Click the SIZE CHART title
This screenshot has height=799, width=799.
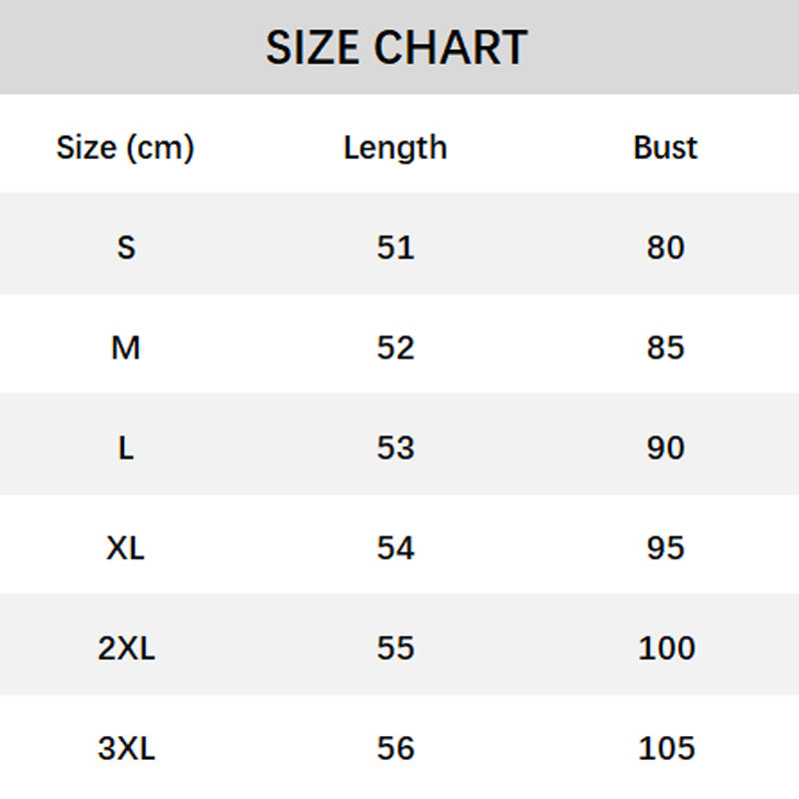tap(397, 48)
